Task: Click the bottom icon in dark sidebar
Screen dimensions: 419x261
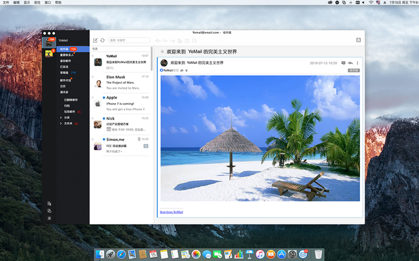Action: click(49, 217)
